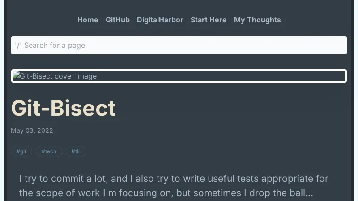358x201 pixels.
Task: Click the Git-Bisect article title
Action: coord(63,108)
